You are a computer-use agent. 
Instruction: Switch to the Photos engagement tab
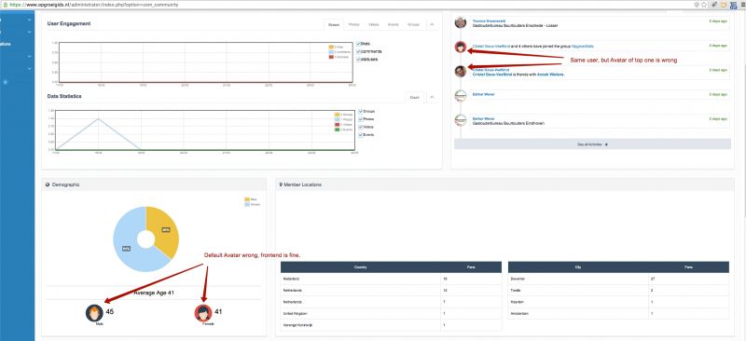click(x=353, y=24)
